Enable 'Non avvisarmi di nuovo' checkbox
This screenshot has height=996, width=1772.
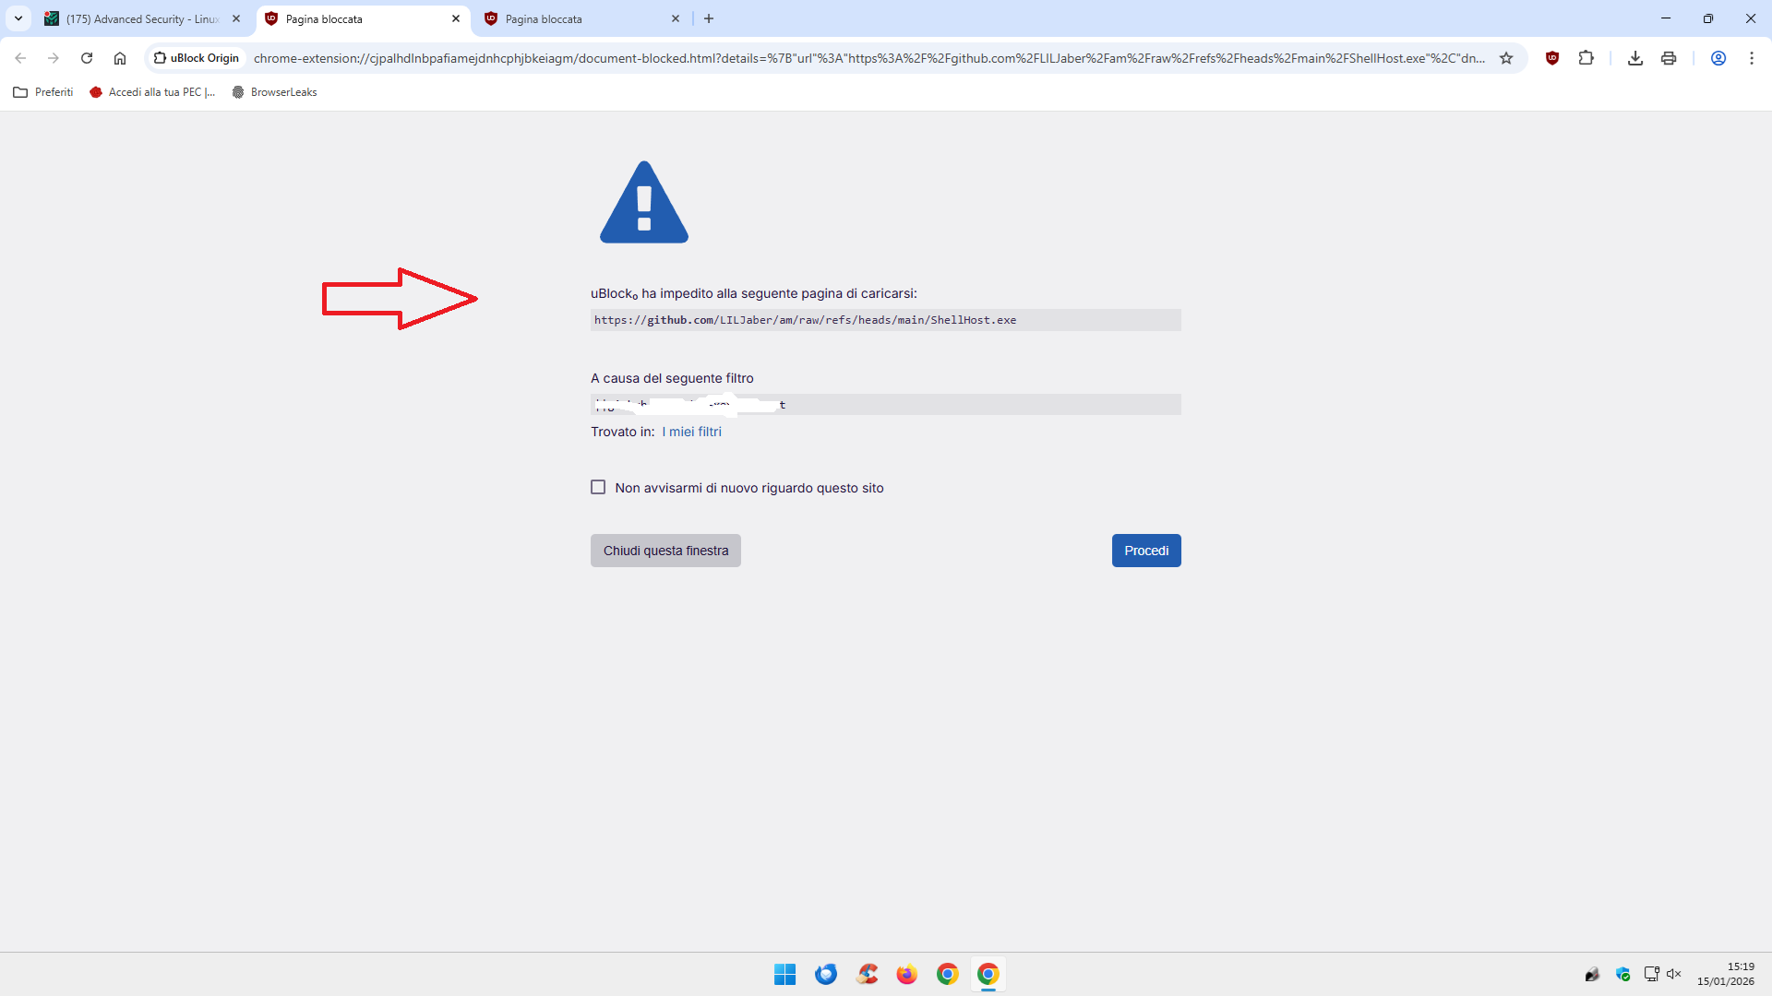(x=598, y=487)
